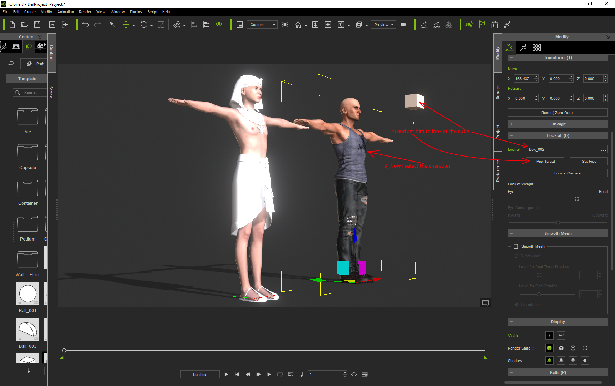Click the preview render eye-window icon
Screen dimensions: 615x386
click(52, 25)
